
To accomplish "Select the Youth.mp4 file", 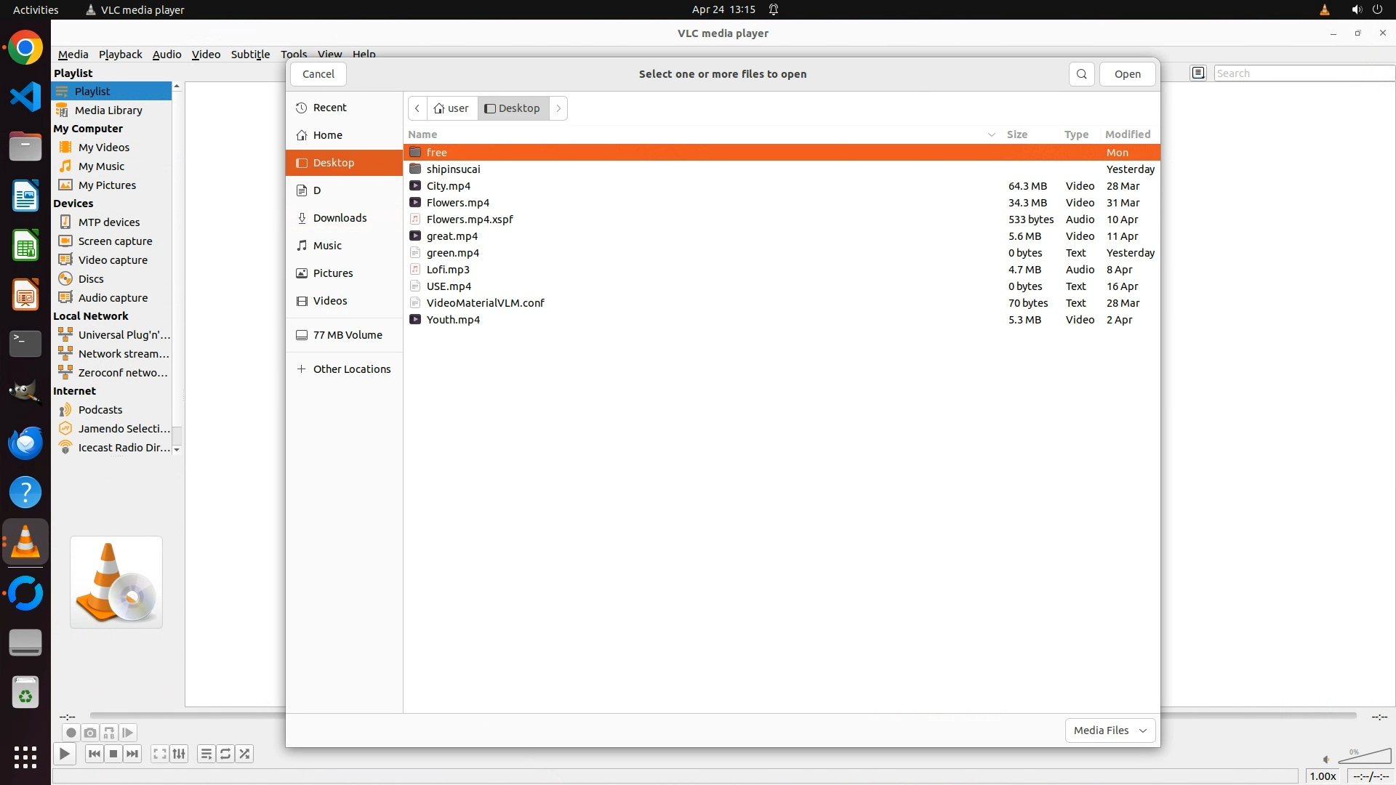I will point(453,320).
